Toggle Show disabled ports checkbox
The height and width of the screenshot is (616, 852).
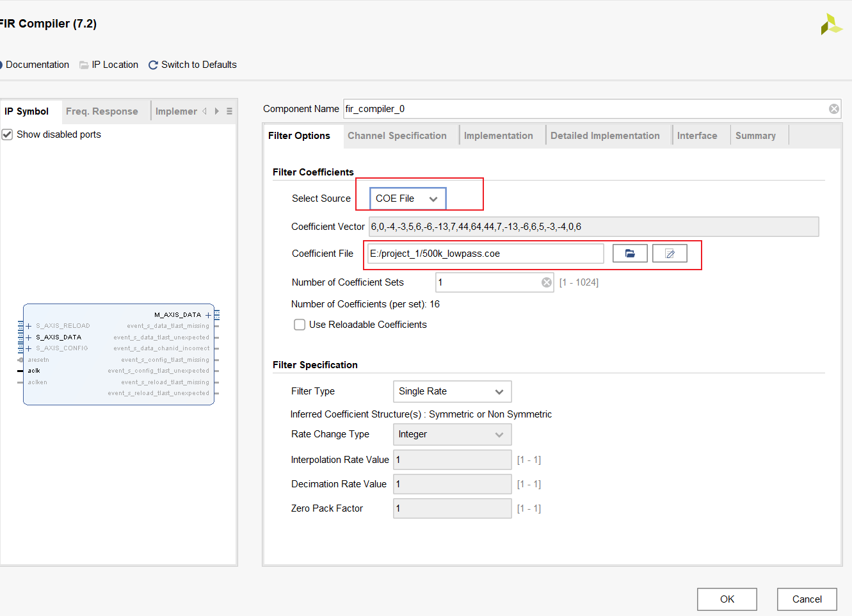[7, 134]
